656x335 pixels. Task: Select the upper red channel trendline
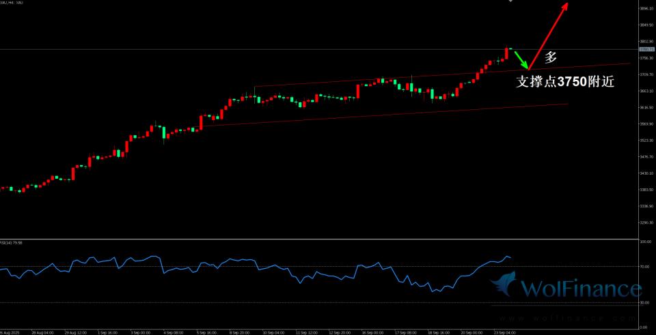pos(442,75)
